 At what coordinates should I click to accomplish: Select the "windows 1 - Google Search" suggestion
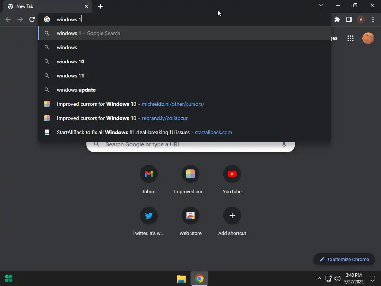click(x=185, y=33)
